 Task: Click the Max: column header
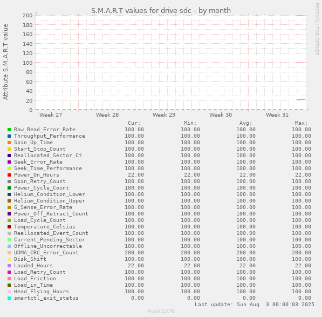302,123
